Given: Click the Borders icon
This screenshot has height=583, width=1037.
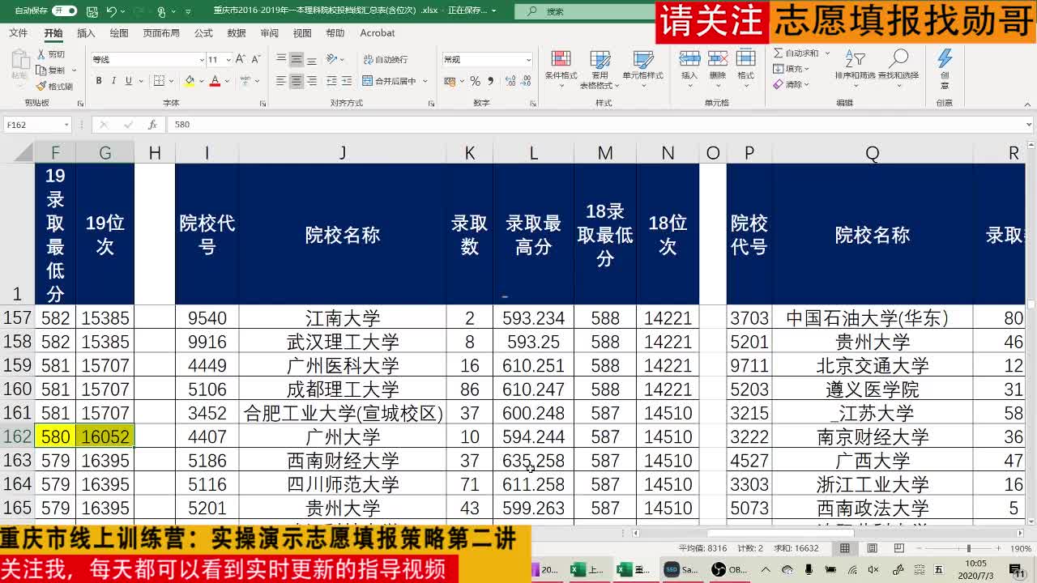Looking at the screenshot, I should [159, 81].
